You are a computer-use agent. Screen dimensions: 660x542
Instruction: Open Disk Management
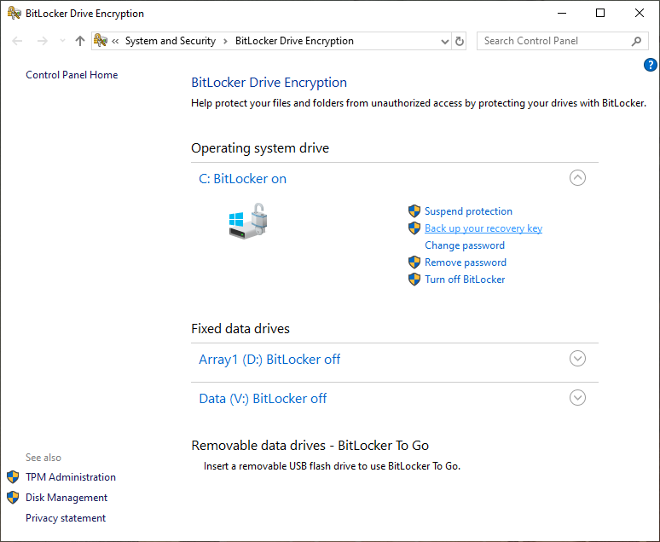point(67,498)
